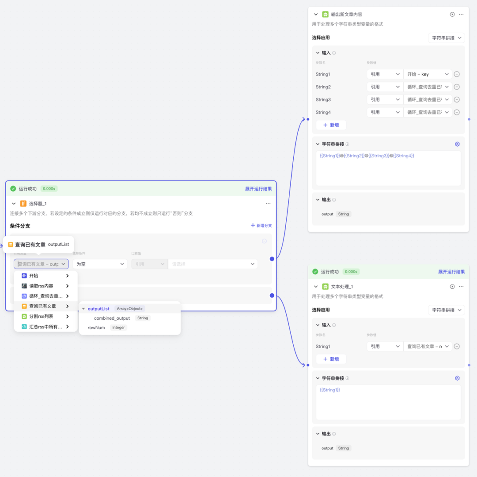Open 字符串拼接 settings gear in 输出新文章内容
The height and width of the screenshot is (477, 477).
coord(457,144)
